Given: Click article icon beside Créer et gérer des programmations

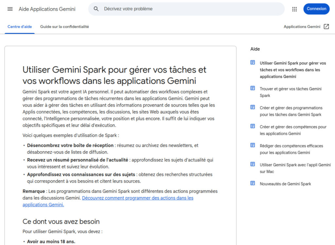Looking at the screenshot, I should point(253,107).
